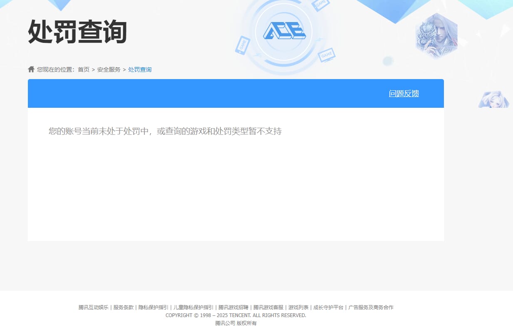Click the ACE logo in the header
The width and height of the screenshot is (513, 330).
click(x=284, y=31)
